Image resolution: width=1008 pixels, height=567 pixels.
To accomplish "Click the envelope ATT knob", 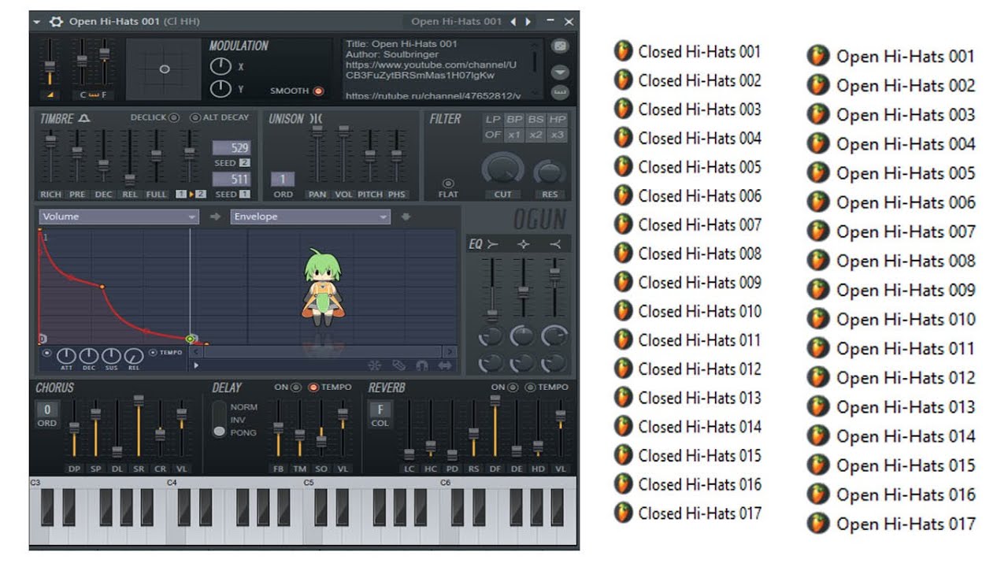I will [x=66, y=357].
